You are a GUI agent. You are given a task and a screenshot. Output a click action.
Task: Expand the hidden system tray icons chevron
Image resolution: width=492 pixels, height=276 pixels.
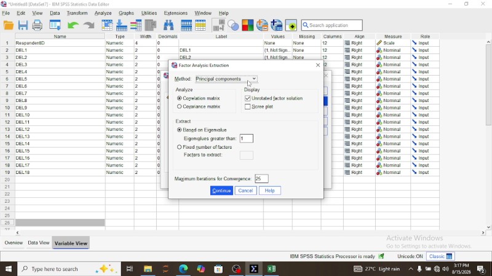pyautogui.click(x=411, y=269)
